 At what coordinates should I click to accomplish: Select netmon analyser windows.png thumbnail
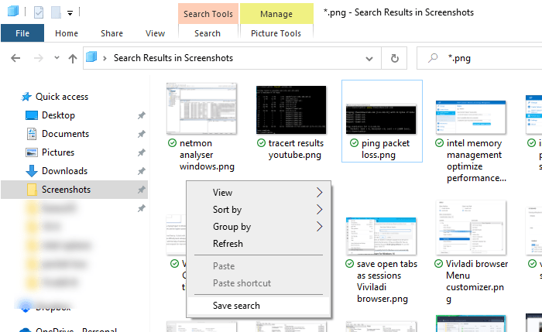pos(201,108)
